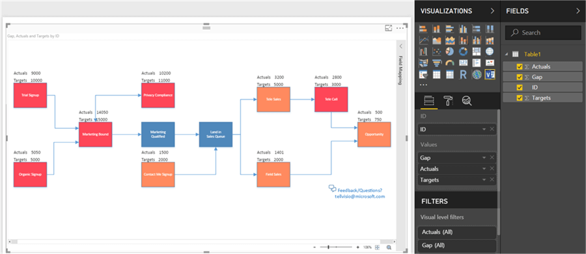Select the 100% stacked column chart visualization
This screenshot has height=254, width=586.
coord(490,29)
